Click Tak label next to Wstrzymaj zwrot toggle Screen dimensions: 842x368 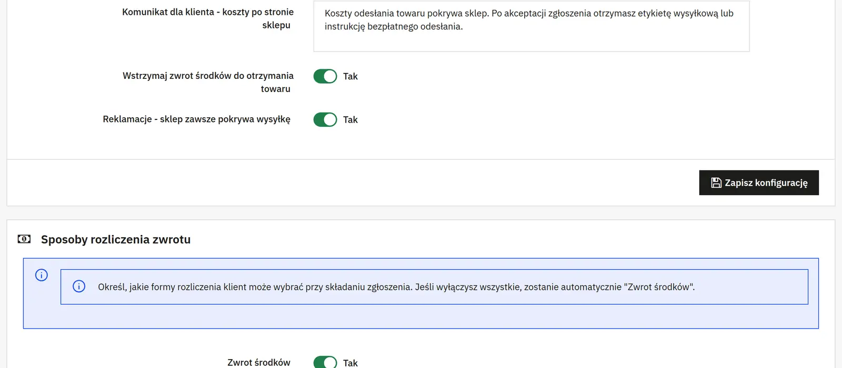pos(350,76)
